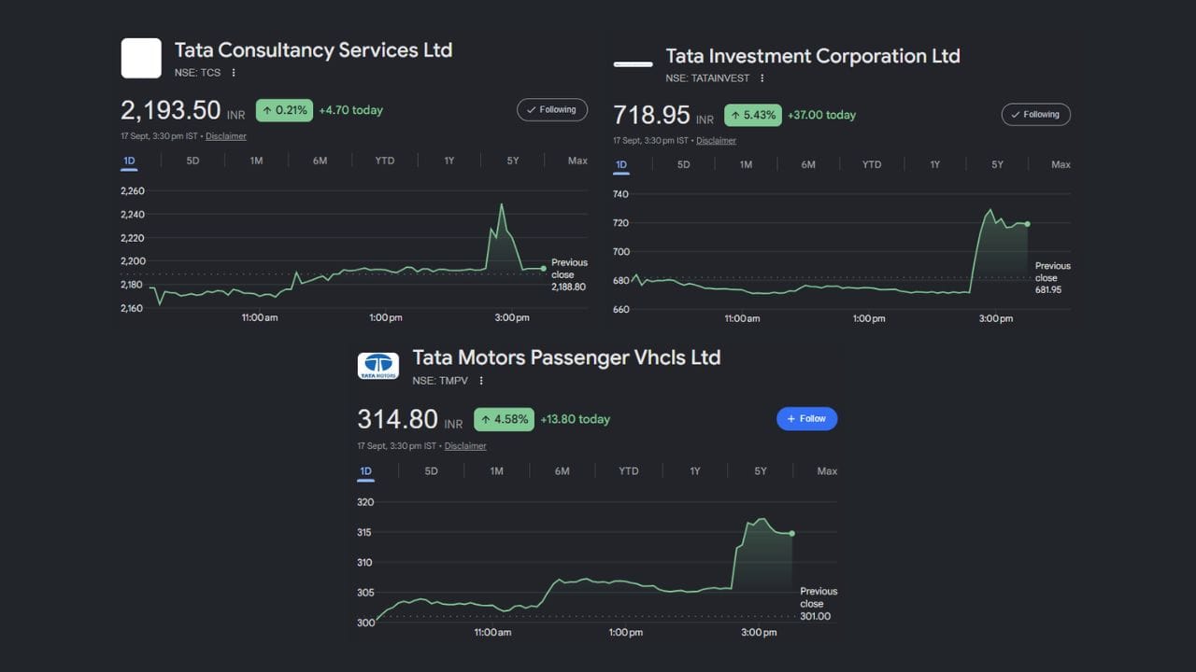Viewport: 1196px width, 672px height.
Task: Click the Tata Motors Passenger Vhcls Ltd title
Action: (x=566, y=357)
